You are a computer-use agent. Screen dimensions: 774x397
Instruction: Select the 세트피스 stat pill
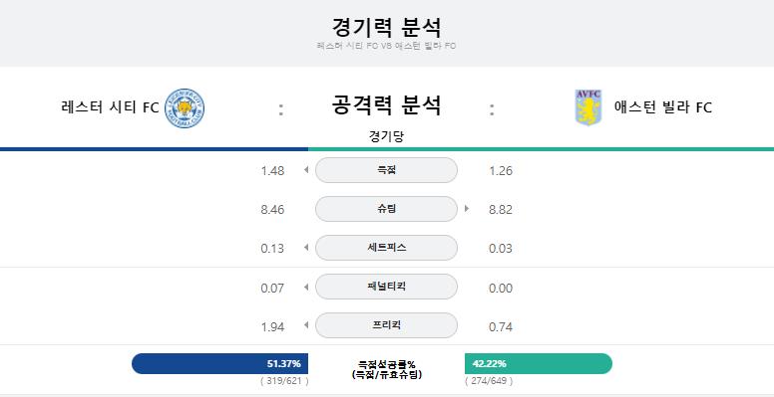coord(386,248)
